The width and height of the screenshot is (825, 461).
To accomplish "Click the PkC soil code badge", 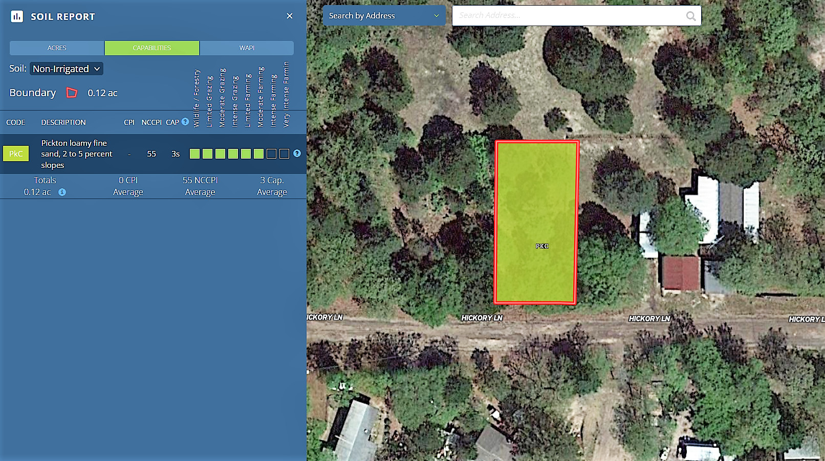I will point(16,153).
